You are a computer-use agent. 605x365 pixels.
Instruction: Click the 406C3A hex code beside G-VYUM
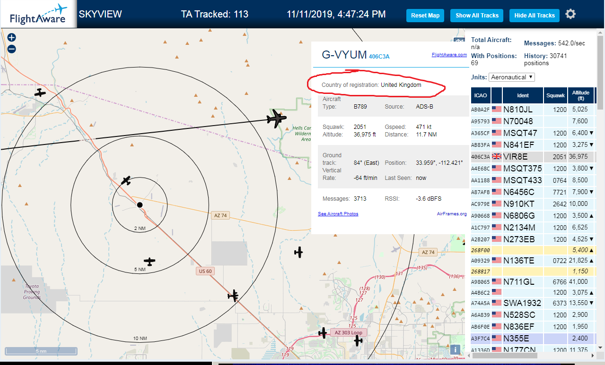(379, 57)
